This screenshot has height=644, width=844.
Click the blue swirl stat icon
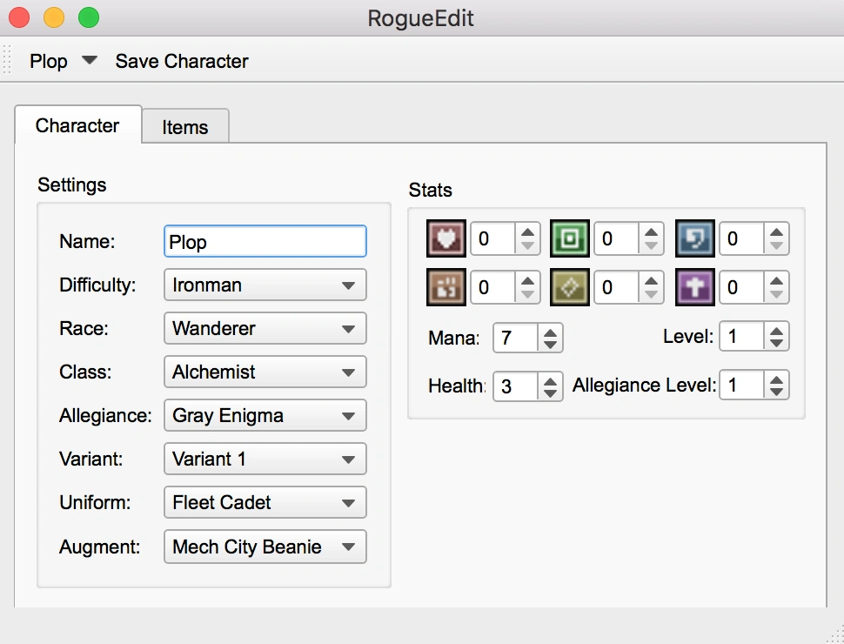[x=694, y=238]
